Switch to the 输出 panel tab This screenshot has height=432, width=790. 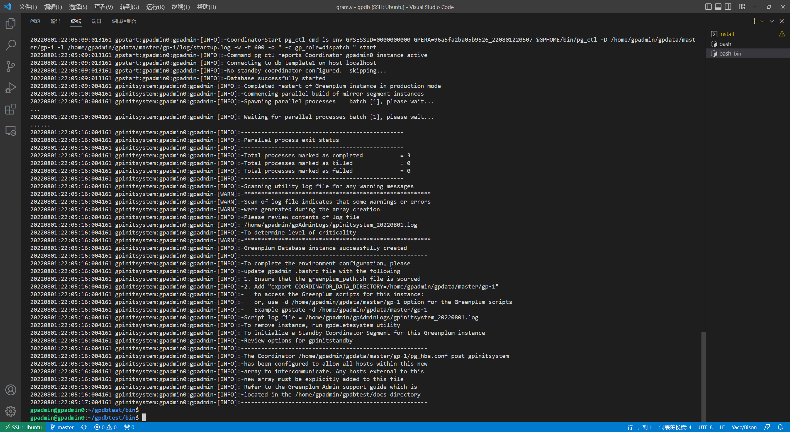[x=56, y=21]
